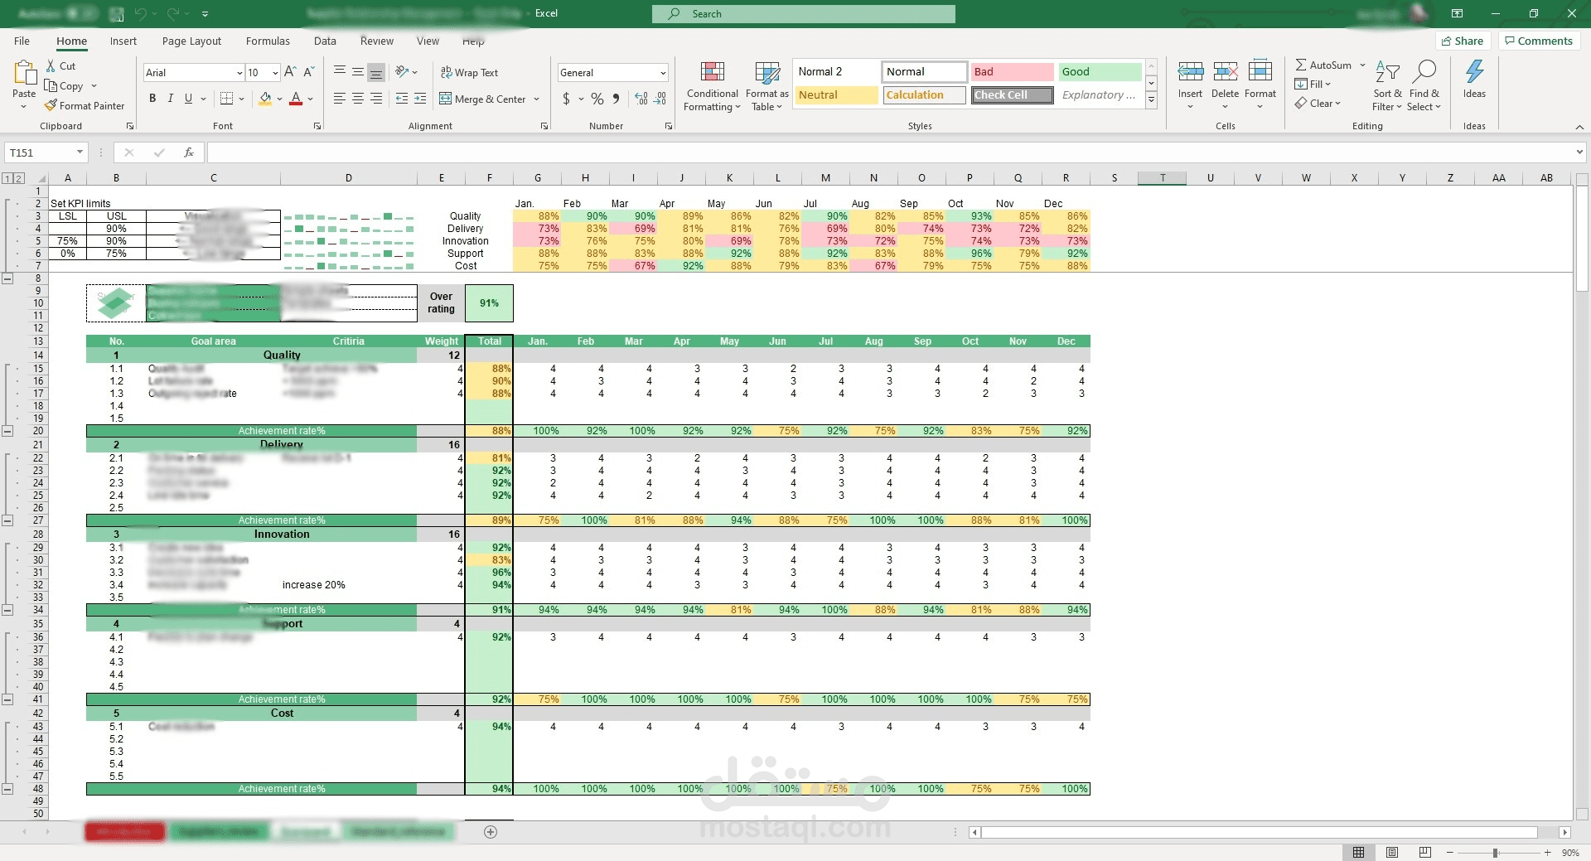Switch to the Page Layout tab

click(x=191, y=41)
